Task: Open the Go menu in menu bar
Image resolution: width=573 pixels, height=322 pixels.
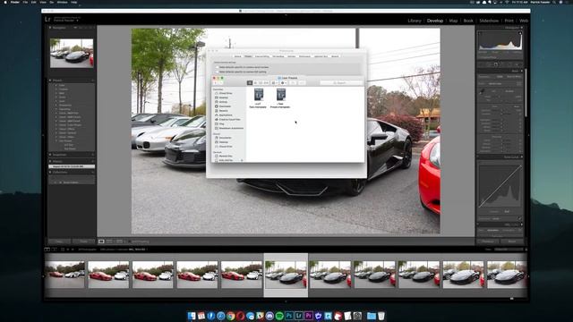Action: pyautogui.click(x=52, y=2)
